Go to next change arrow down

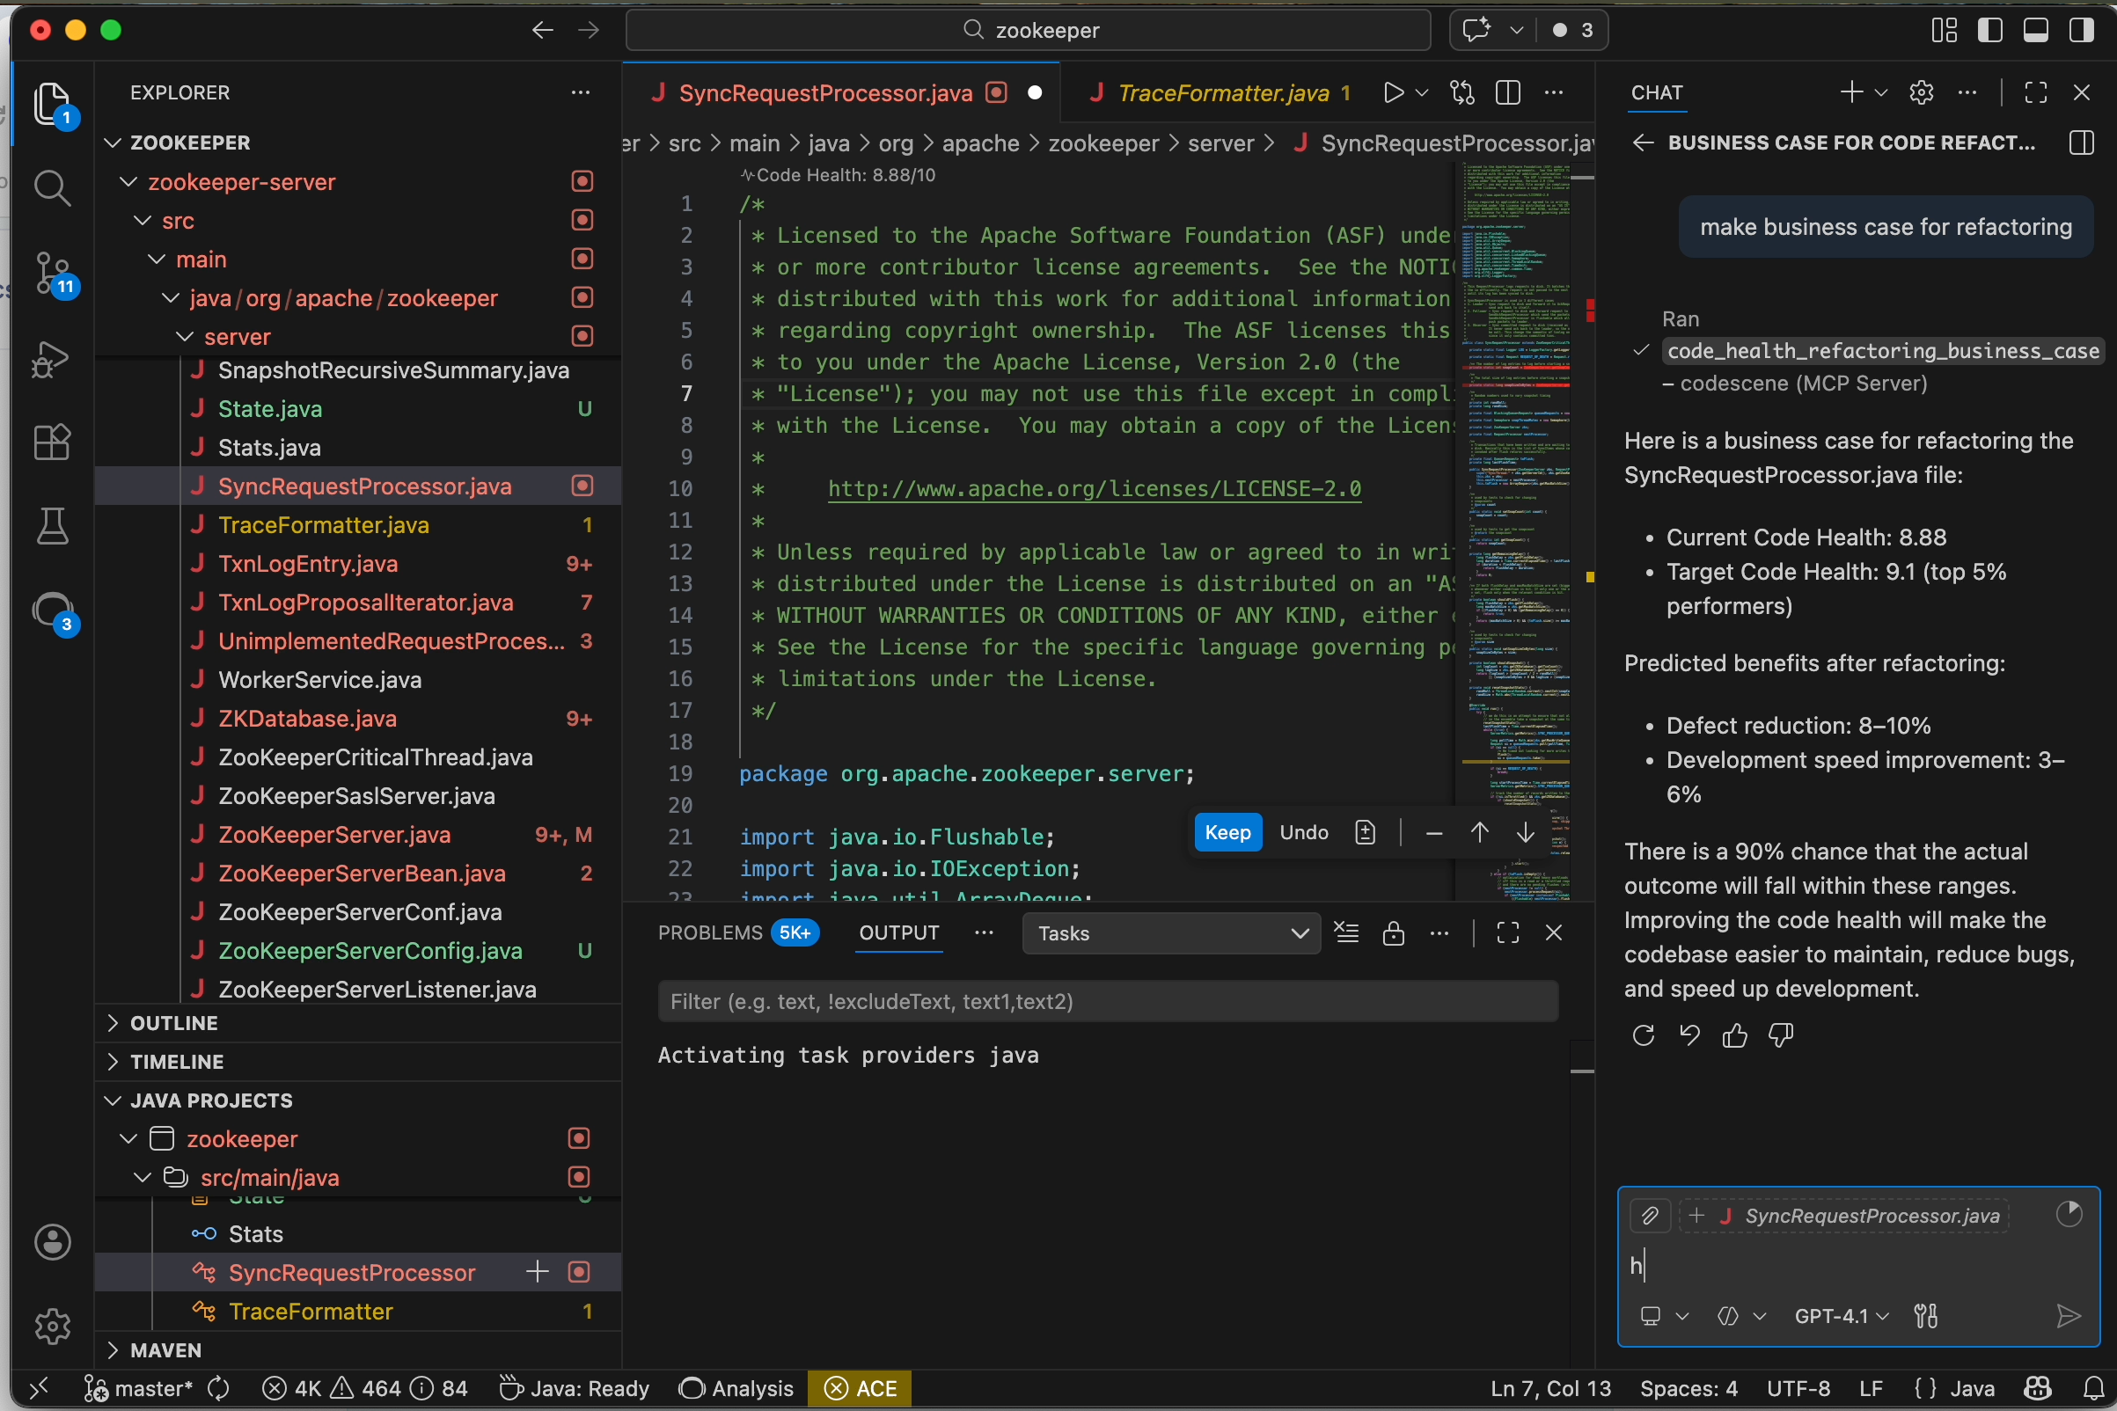[x=1525, y=832]
